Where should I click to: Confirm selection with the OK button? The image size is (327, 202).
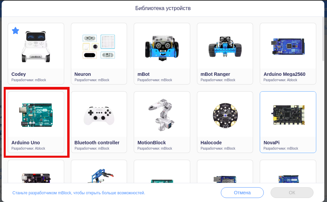coord(292,193)
